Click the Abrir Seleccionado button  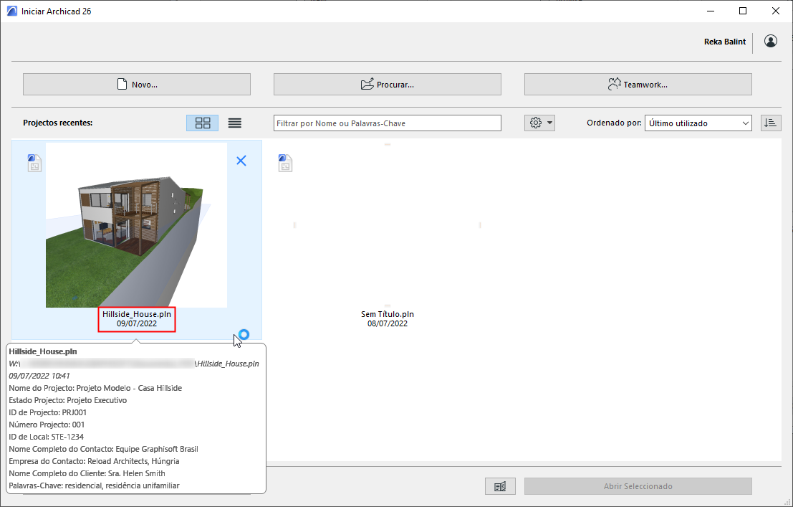638,486
